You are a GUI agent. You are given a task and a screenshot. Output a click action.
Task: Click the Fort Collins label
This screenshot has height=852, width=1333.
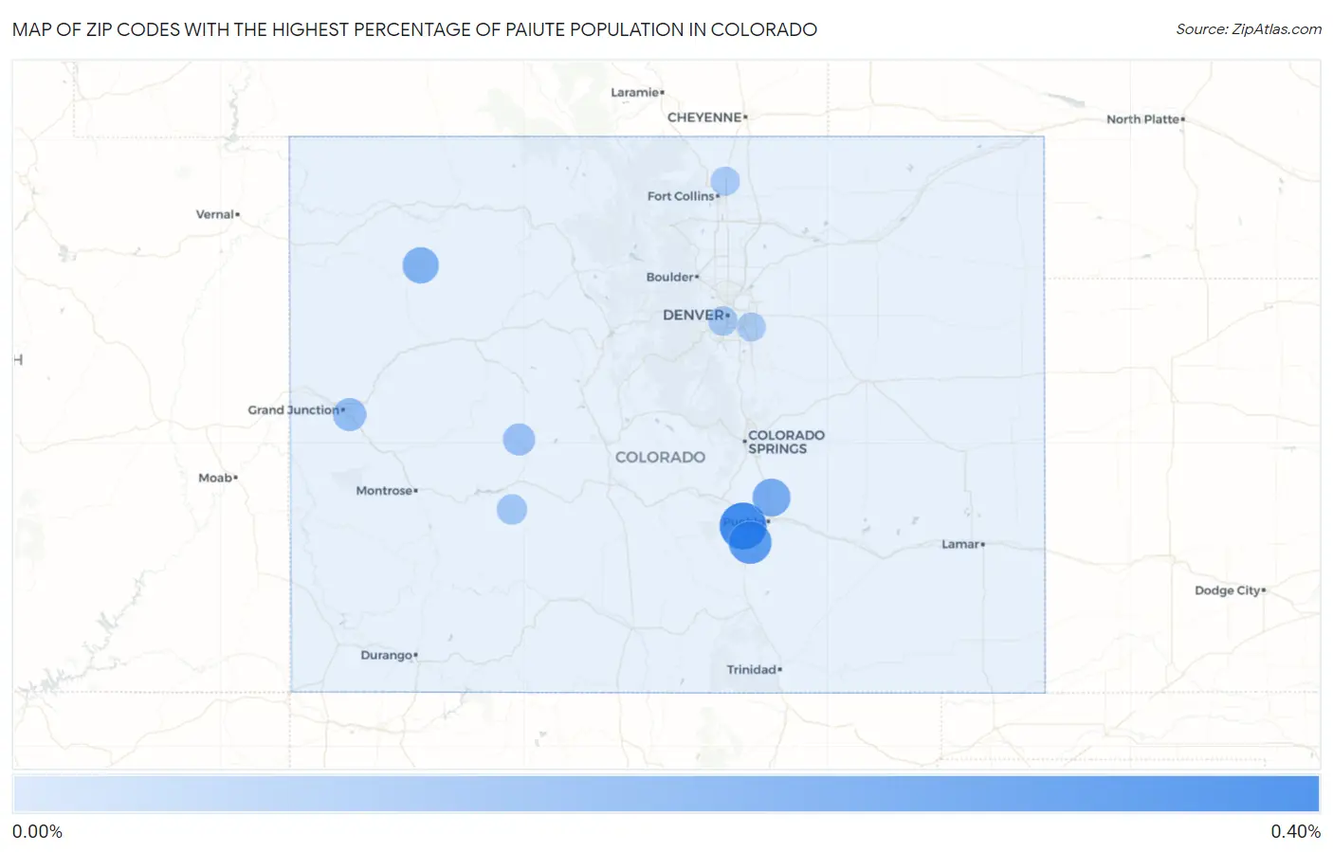(x=680, y=196)
